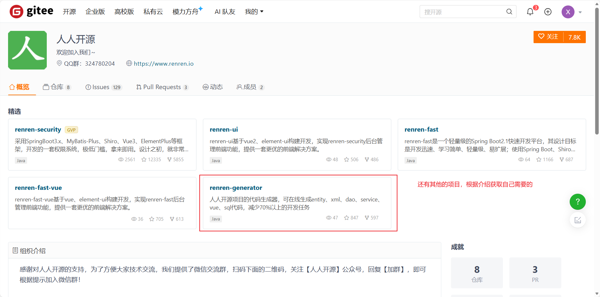Click the orange 关注 follow button
Image resolution: width=600 pixels, height=297 pixels.
click(x=548, y=37)
